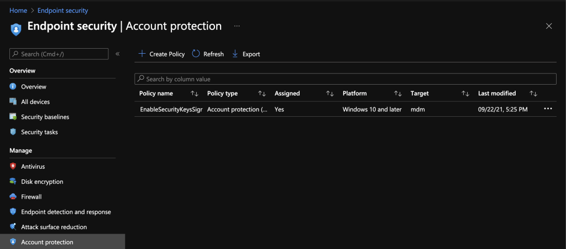Click the Security tasks icon

point(13,132)
